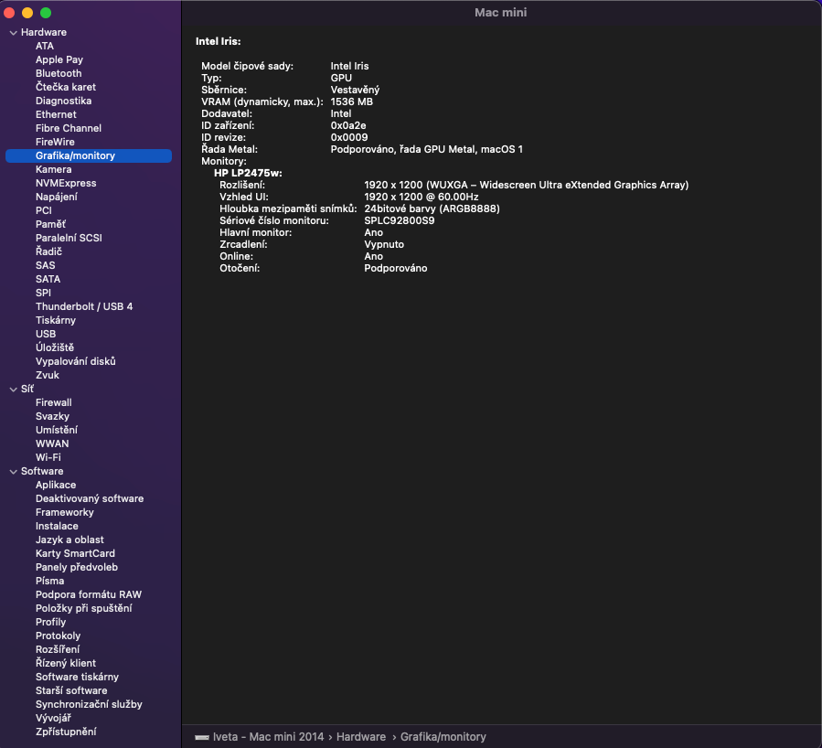
Task: Show Ethernet information
Action: coord(56,114)
